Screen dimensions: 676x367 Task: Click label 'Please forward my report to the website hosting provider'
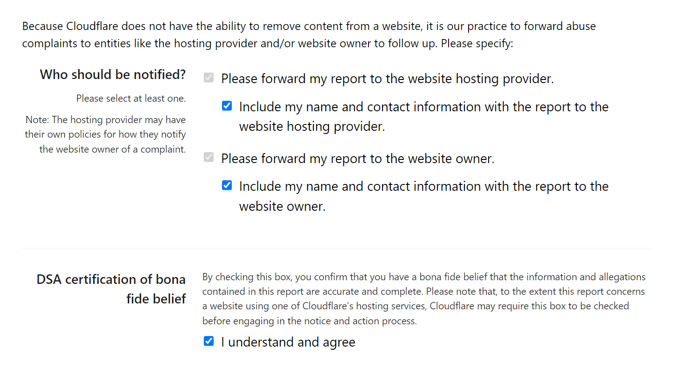387,79
